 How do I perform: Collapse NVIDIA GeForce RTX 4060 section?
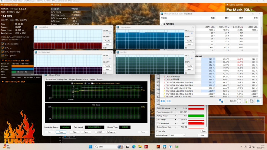(3, 60)
